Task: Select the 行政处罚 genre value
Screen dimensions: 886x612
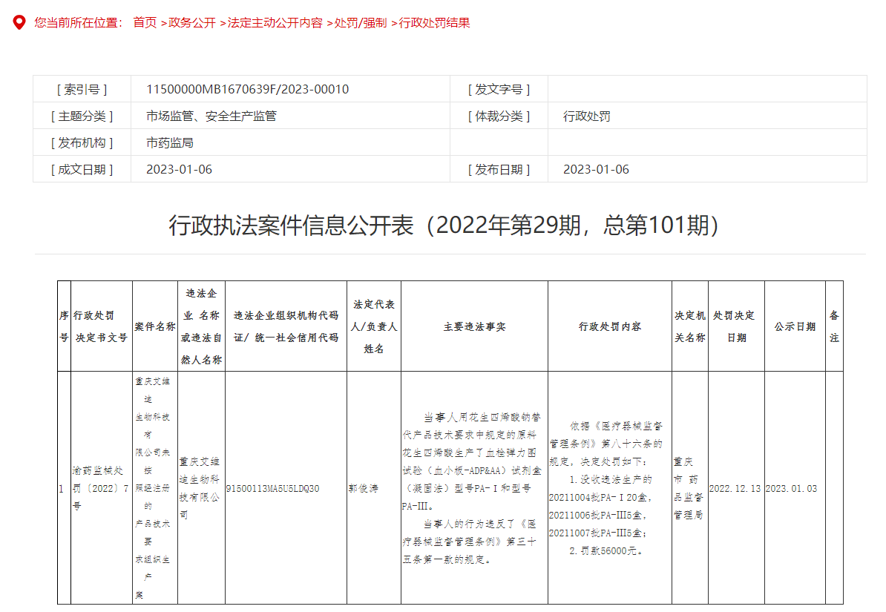Action: point(586,116)
